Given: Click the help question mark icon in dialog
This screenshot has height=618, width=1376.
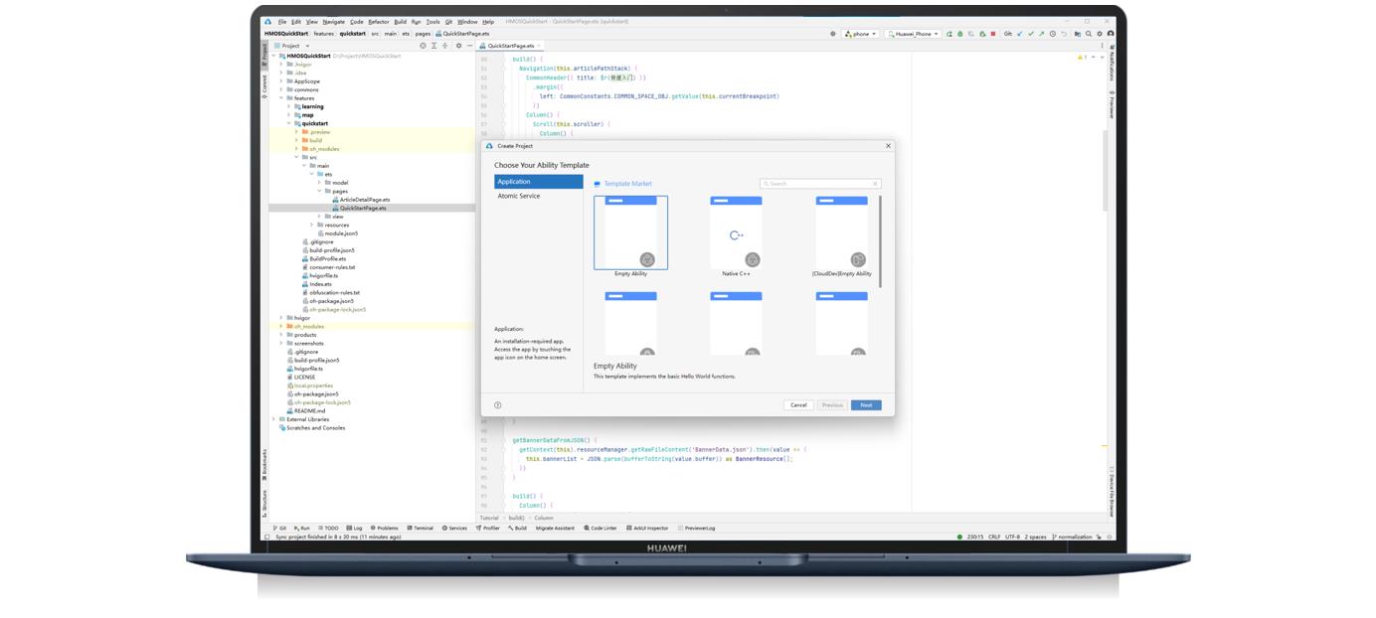Looking at the screenshot, I should coord(497,405).
